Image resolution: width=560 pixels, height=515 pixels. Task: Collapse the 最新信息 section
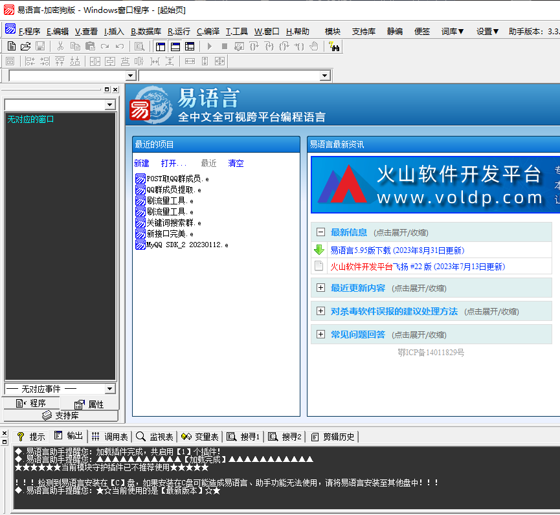tap(320, 232)
